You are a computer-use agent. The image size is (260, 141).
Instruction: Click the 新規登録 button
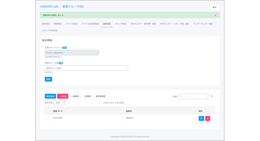tap(50, 96)
